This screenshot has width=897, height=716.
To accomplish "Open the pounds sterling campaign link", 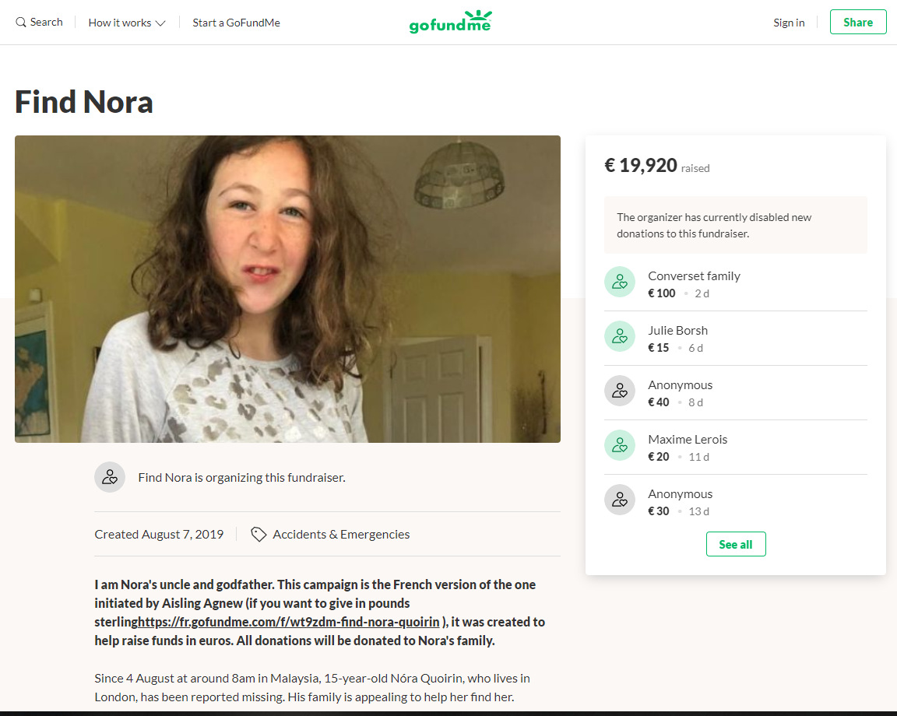I will [288, 622].
